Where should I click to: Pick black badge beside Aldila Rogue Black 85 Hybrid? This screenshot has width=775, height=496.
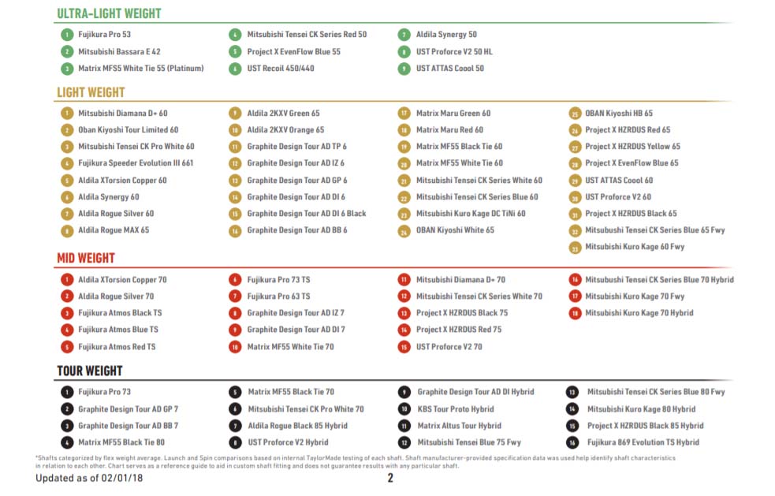pyautogui.click(x=235, y=427)
